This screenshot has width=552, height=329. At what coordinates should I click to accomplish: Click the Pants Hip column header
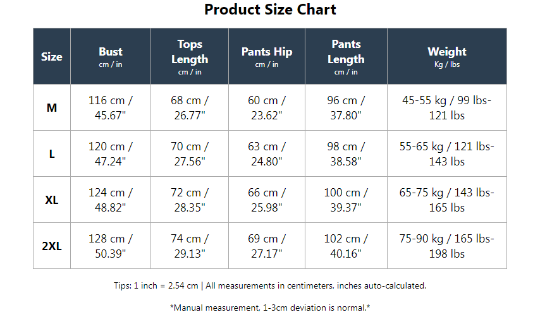(267, 56)
